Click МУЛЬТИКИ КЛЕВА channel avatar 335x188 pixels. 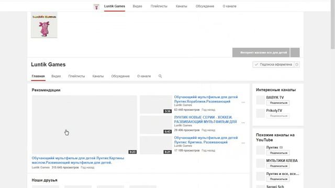[x=261, y=163]
